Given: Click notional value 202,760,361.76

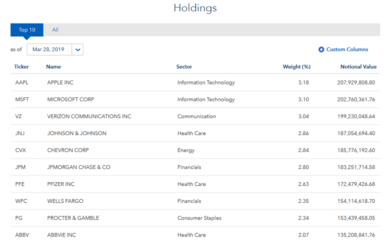Looking at the screenshot, I should [356, 100].
